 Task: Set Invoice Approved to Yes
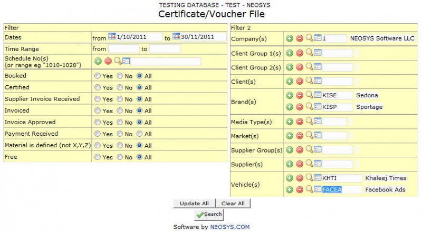pyautogui.click(x=98, y=122)
